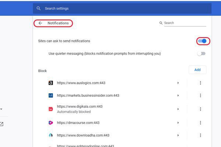Screen dimensions: 221x147
Task: Click the downloadha.com favicon
Action: pyautogui.click(x=51, y=135)
